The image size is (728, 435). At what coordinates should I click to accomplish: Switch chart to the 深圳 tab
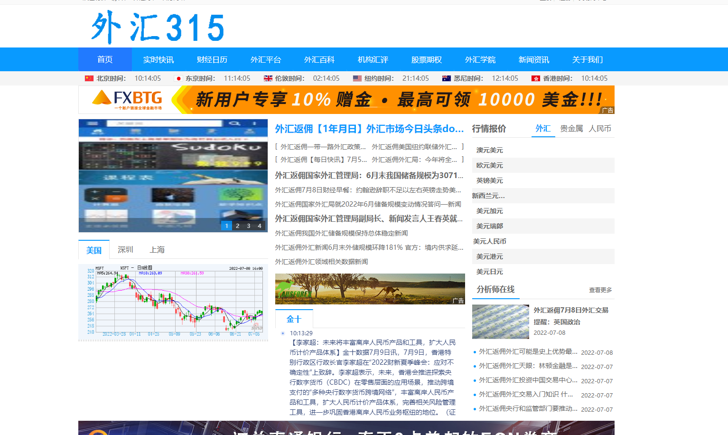125,250
